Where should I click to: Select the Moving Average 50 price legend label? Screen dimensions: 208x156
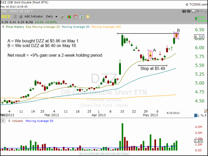click(76, 27)
